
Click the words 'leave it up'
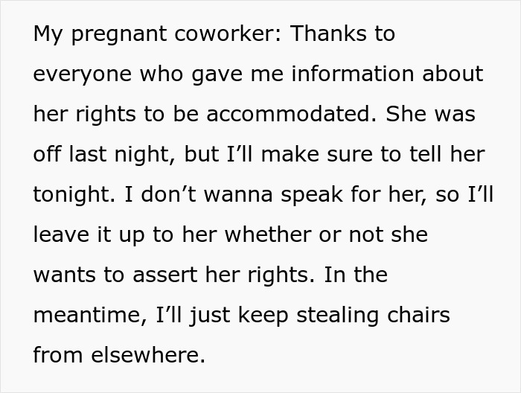click(89, 235)
